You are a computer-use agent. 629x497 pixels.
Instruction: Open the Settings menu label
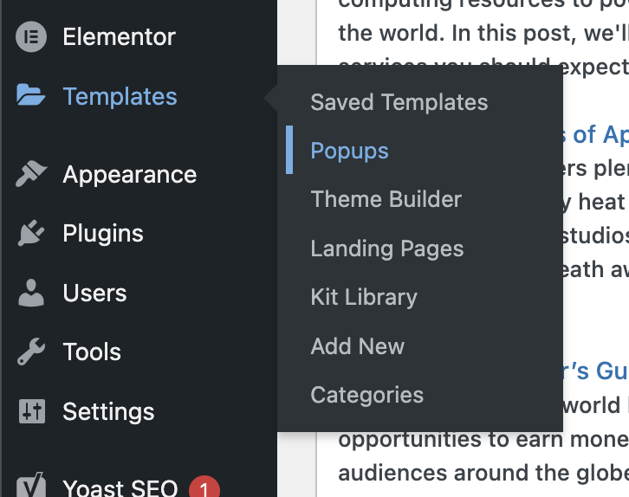(108, 411)
